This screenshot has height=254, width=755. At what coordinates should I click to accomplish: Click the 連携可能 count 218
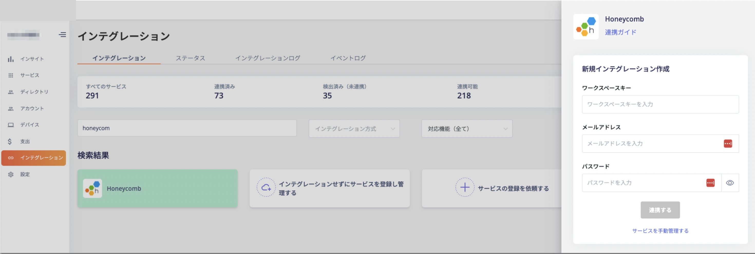tap(464, 96)
